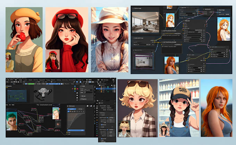Select the upper CLIP Text Encode (Prompt) node title
Screen dimensions: 236x145
[170, 31]
